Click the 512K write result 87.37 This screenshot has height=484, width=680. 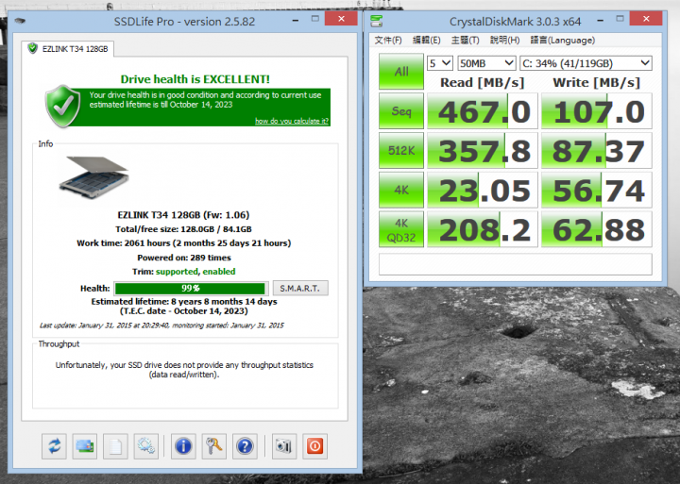596,150
